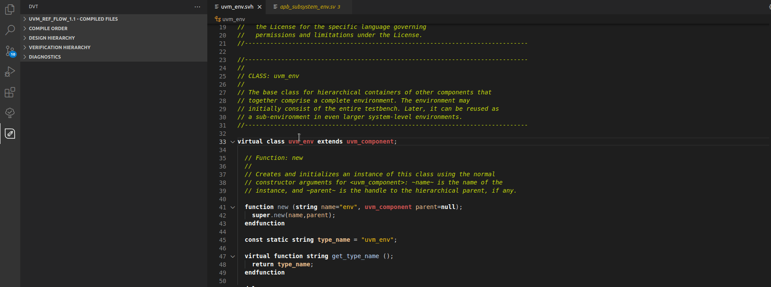
Task: Select the DVT rocket icon in activity bar
Action: 10,134
